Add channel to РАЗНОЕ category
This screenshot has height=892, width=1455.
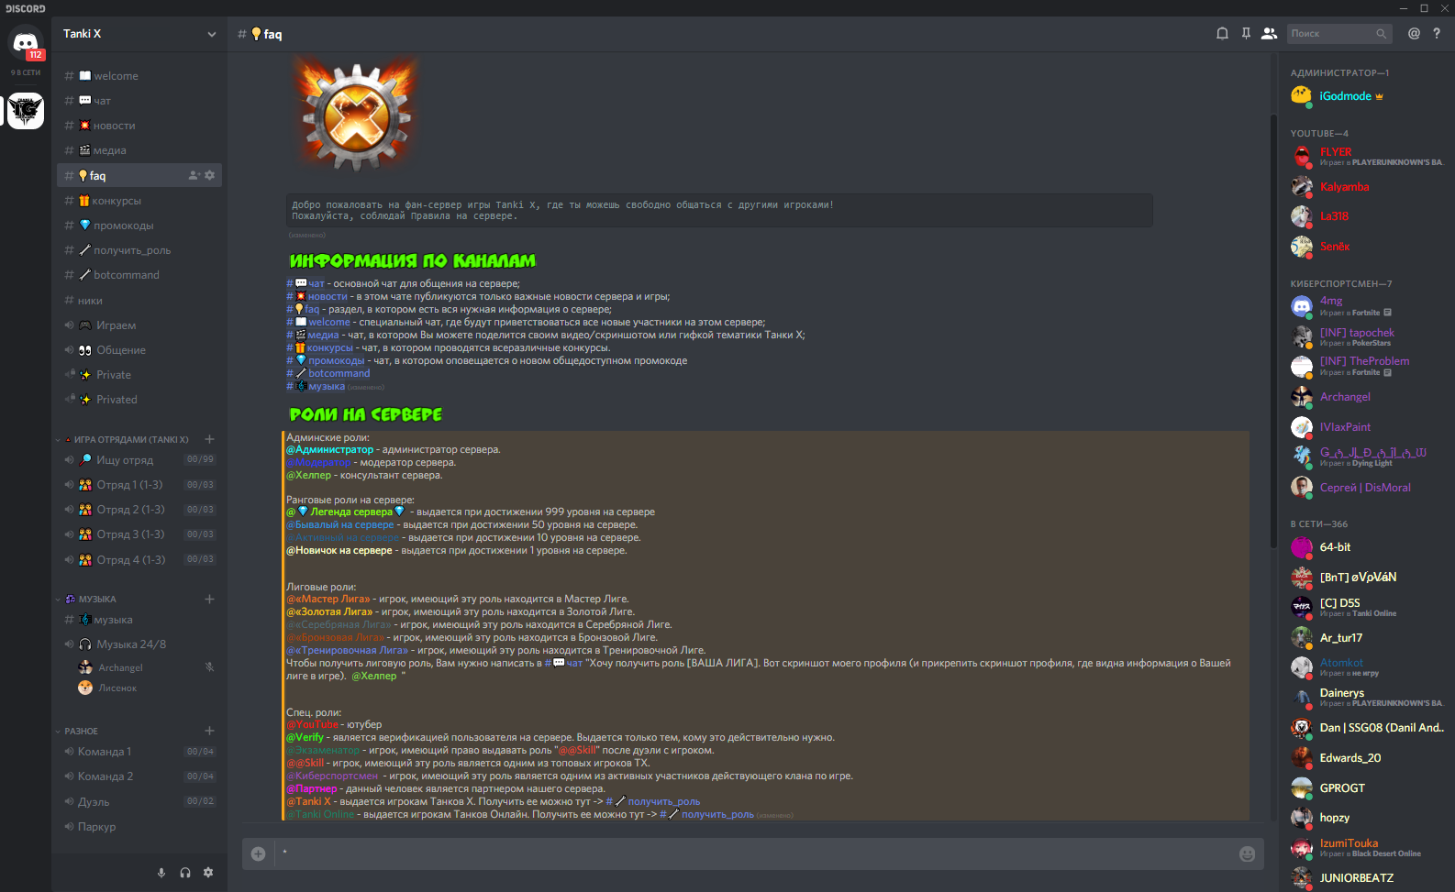pyautogui.click(x=209, y=731)
